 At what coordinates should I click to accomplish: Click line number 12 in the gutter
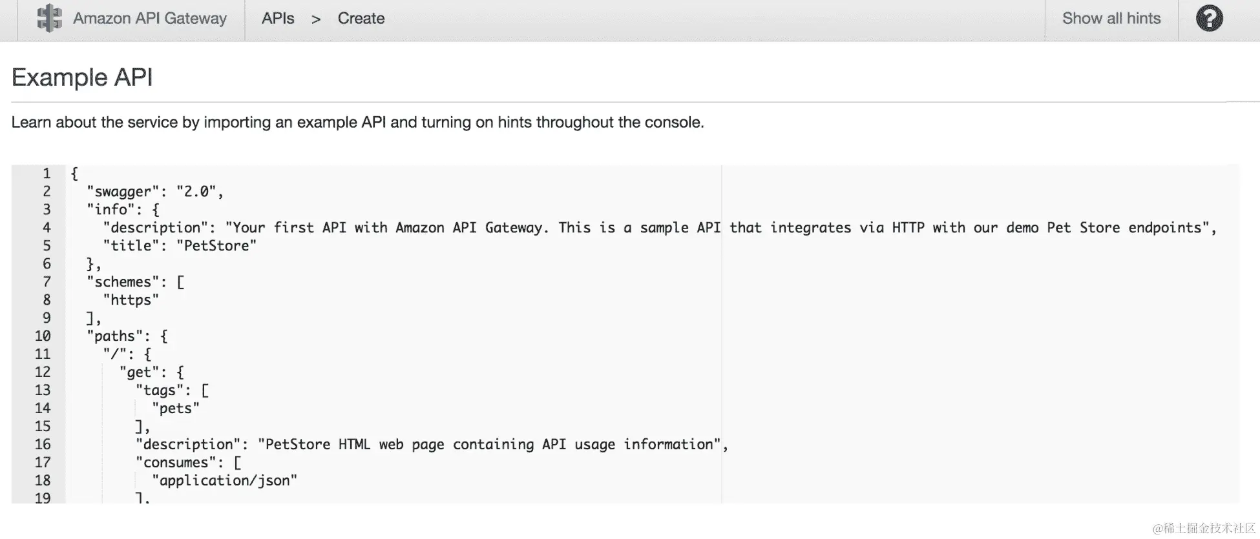pos(43,372)
